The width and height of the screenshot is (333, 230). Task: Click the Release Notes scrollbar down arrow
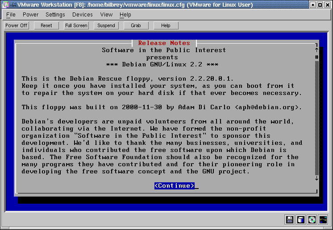pos(316,178)
